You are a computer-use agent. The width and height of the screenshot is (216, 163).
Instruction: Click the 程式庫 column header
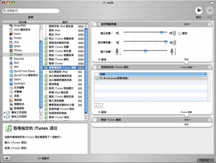click(x=23, y=22)
